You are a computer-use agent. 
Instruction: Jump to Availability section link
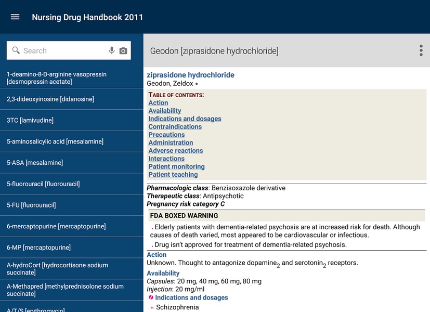165,110
